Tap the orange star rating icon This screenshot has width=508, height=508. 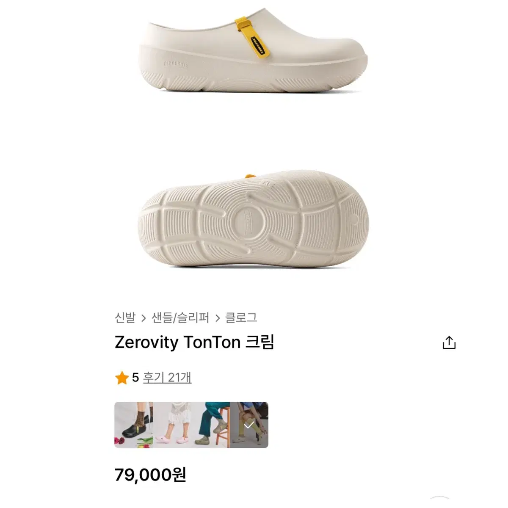point(122,377)
